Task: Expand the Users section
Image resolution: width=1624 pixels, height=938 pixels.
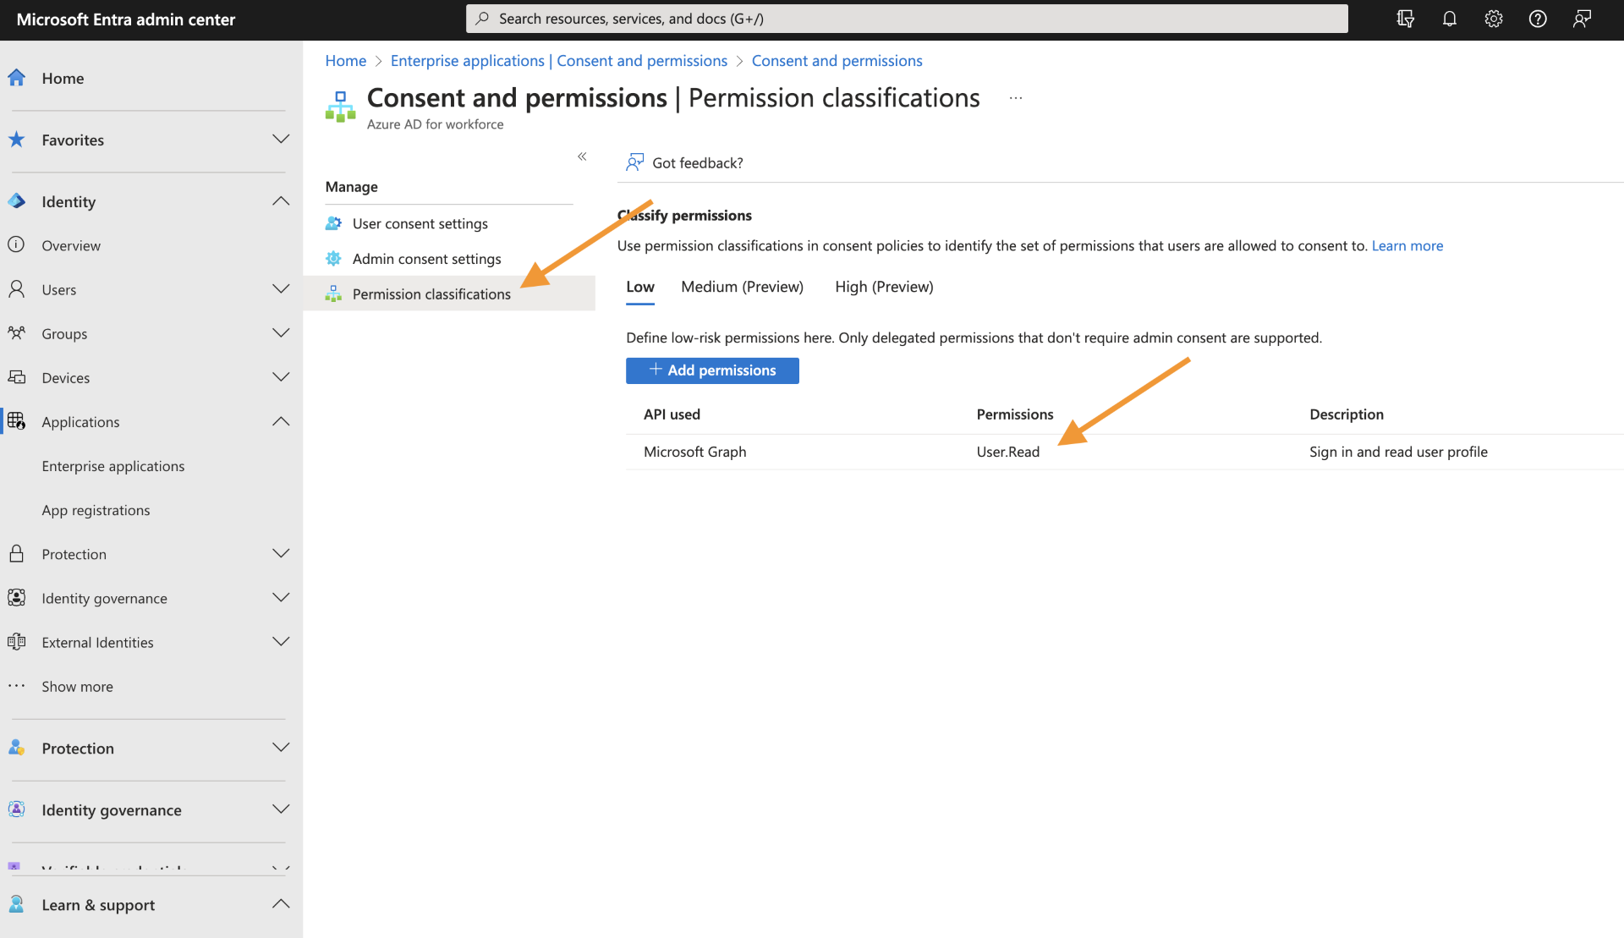Action: click(281, 289)
